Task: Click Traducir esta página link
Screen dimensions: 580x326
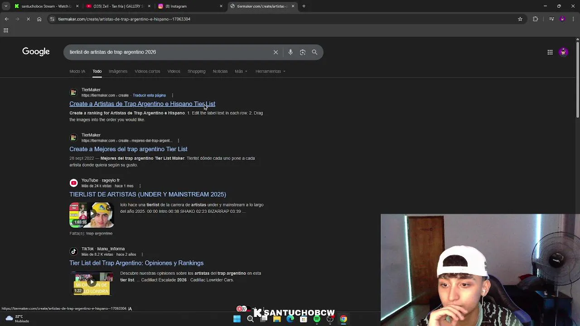Action: (149, 96)
